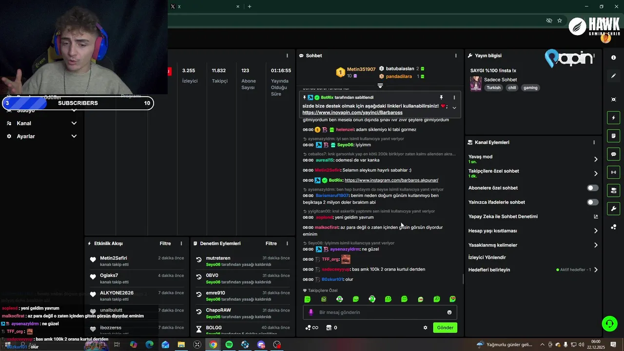Click the chat panel scrollbar
The image size is (624, 351).
[x=463, y=279]
